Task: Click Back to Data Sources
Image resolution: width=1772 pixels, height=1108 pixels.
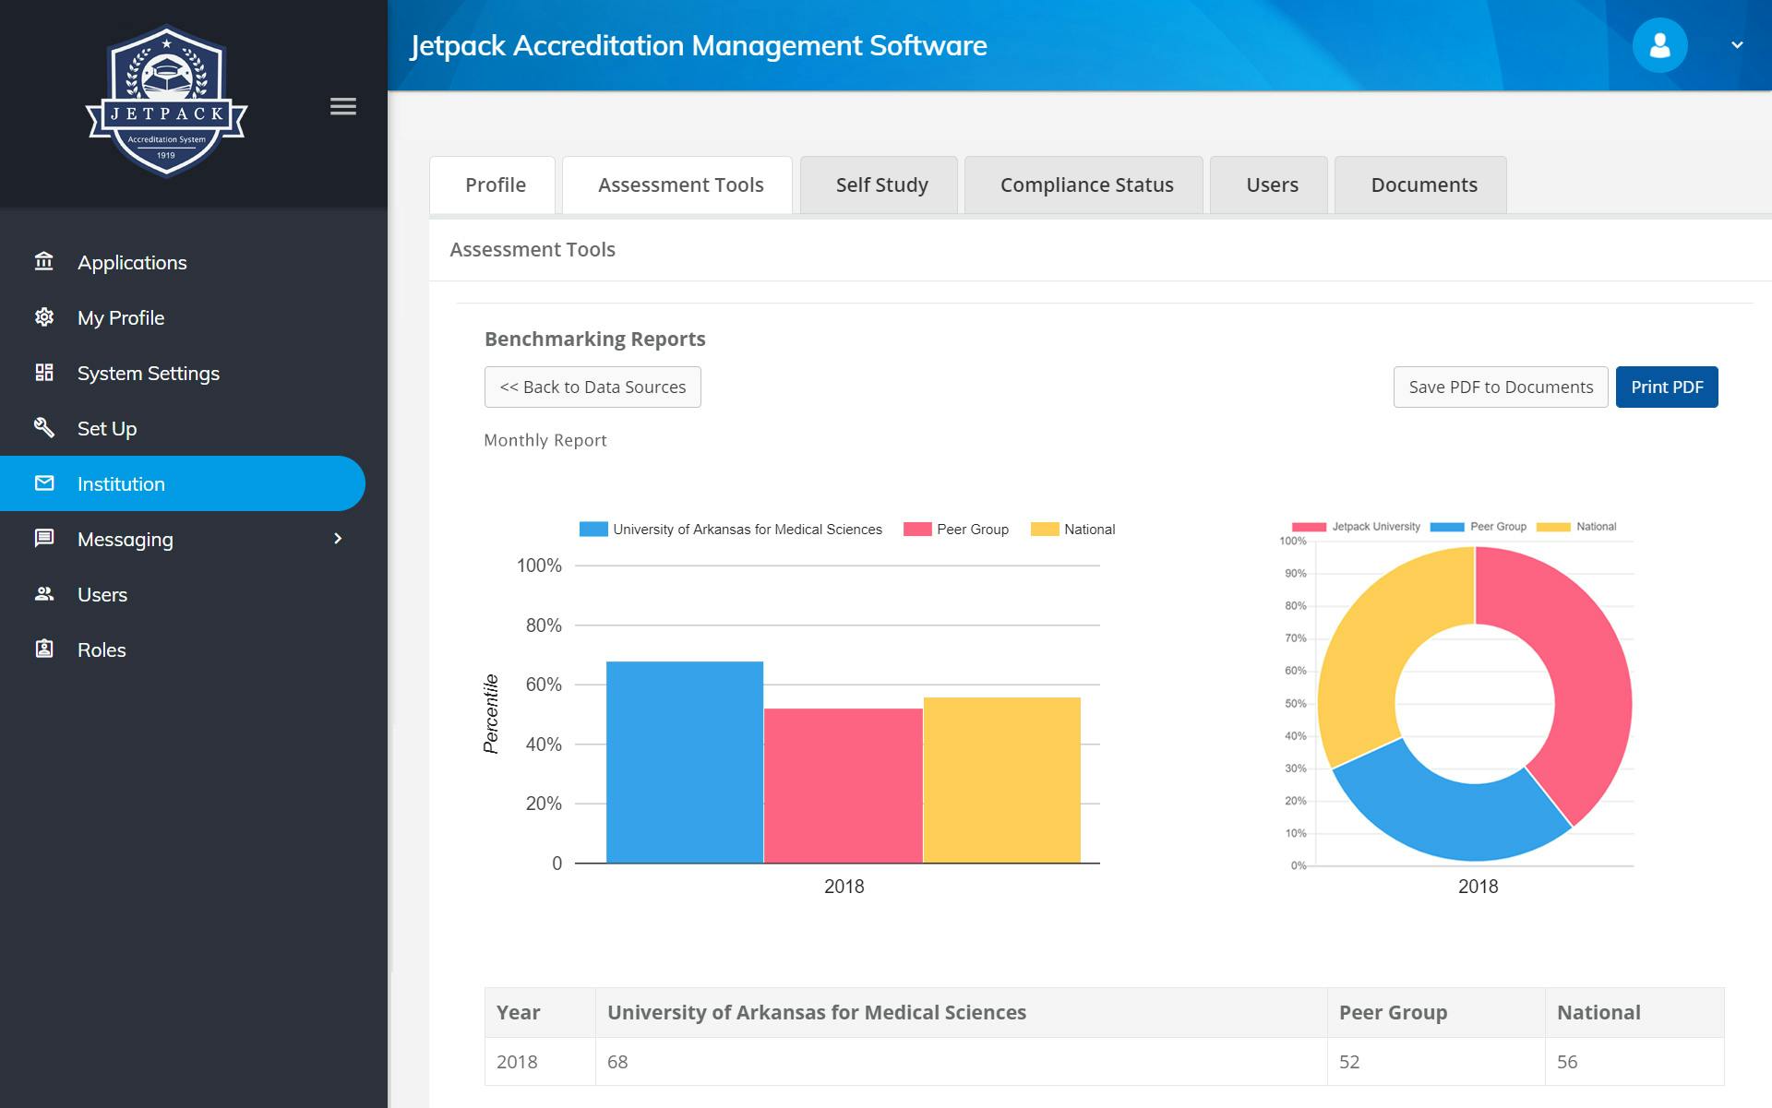Action: click(x=592, y=387)
